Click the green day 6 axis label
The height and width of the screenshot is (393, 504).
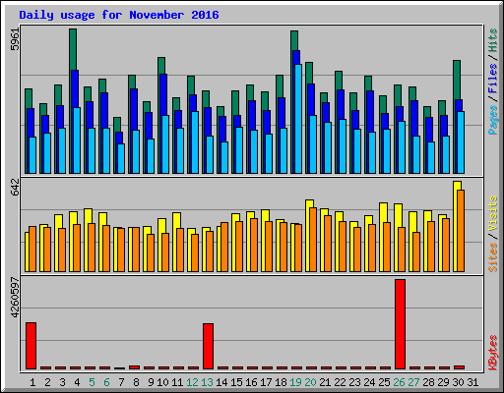[106, 382]
